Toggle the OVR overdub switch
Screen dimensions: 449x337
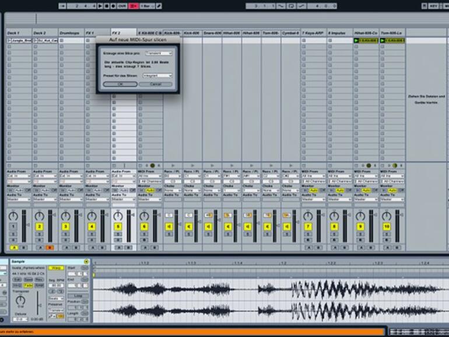tap(122, 6)
